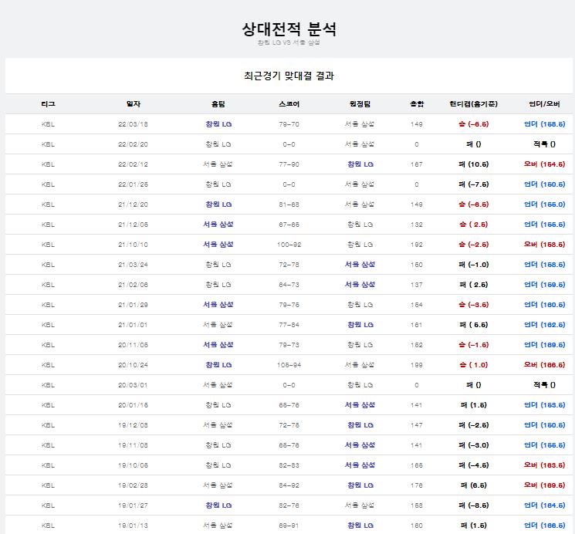This screenshot has width=575, height=534.
Task: Select the 21/10/10 date cell
Action: tap(133, 245)
